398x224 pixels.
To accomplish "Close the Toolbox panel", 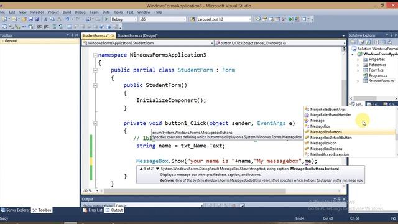I will pos(76,35).
